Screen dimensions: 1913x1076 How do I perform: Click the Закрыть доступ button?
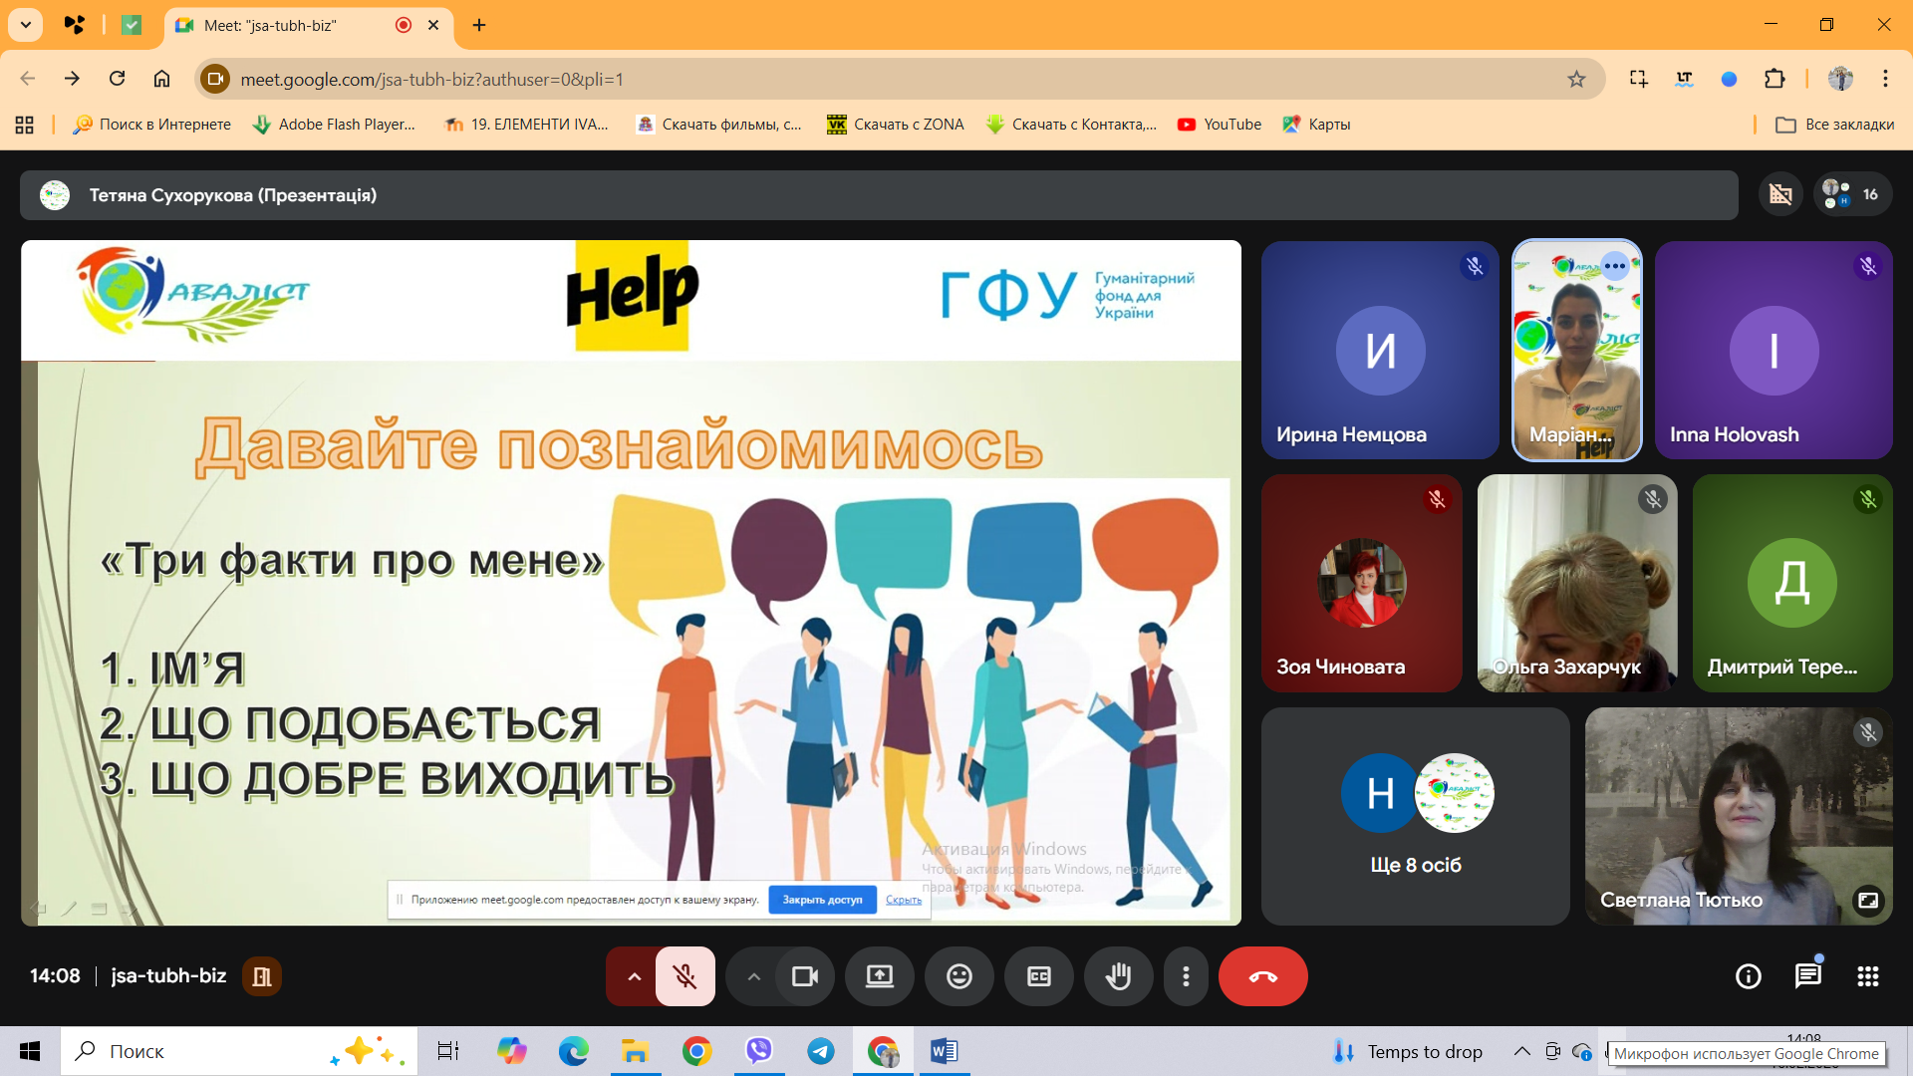[x=822, y=900]
